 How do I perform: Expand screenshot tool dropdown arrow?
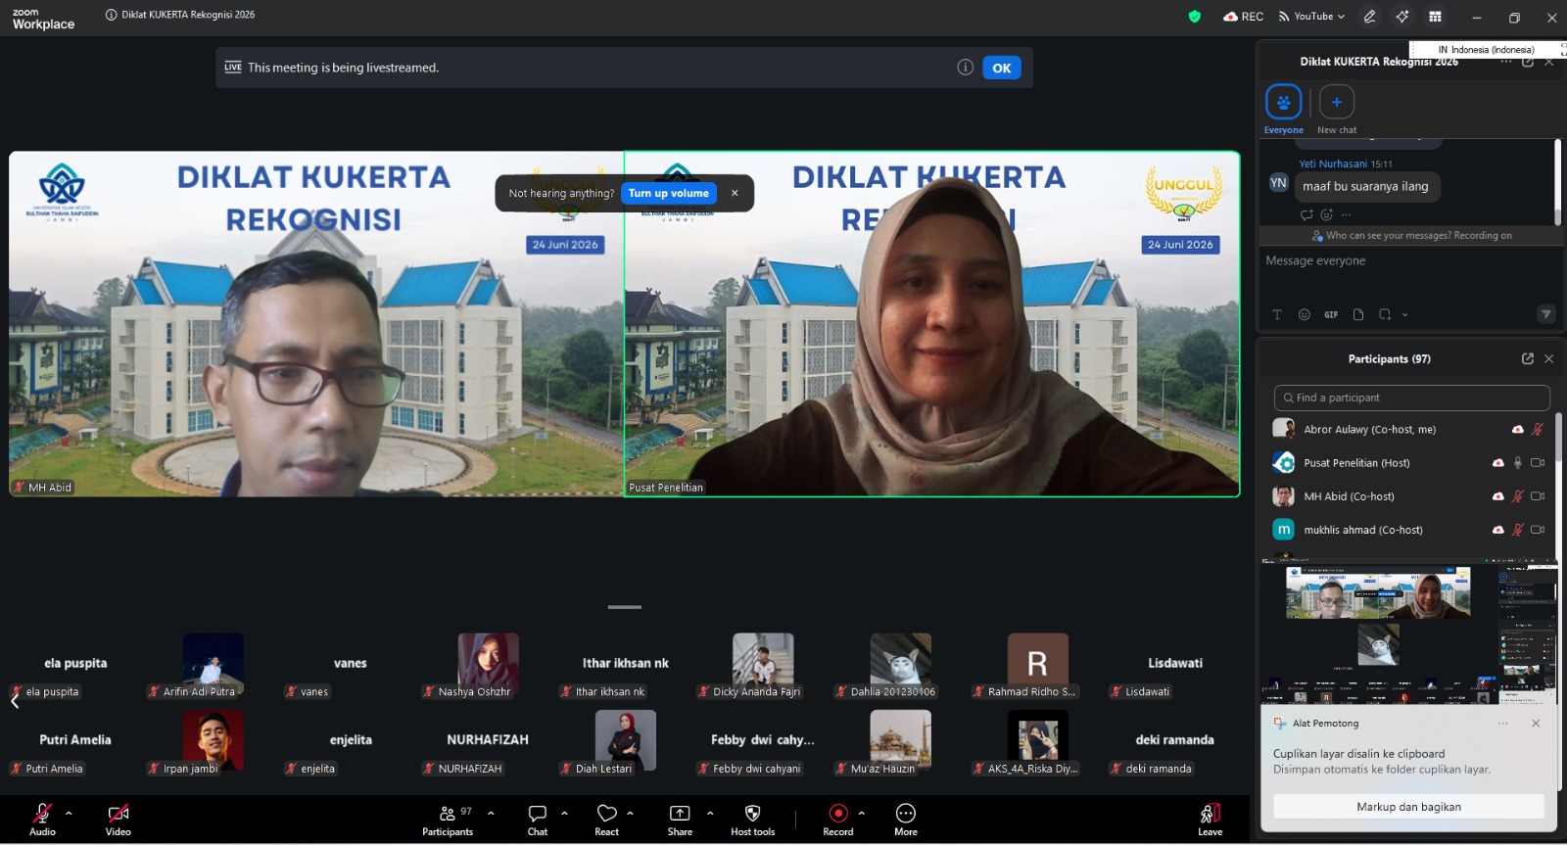click(1404, 314)
